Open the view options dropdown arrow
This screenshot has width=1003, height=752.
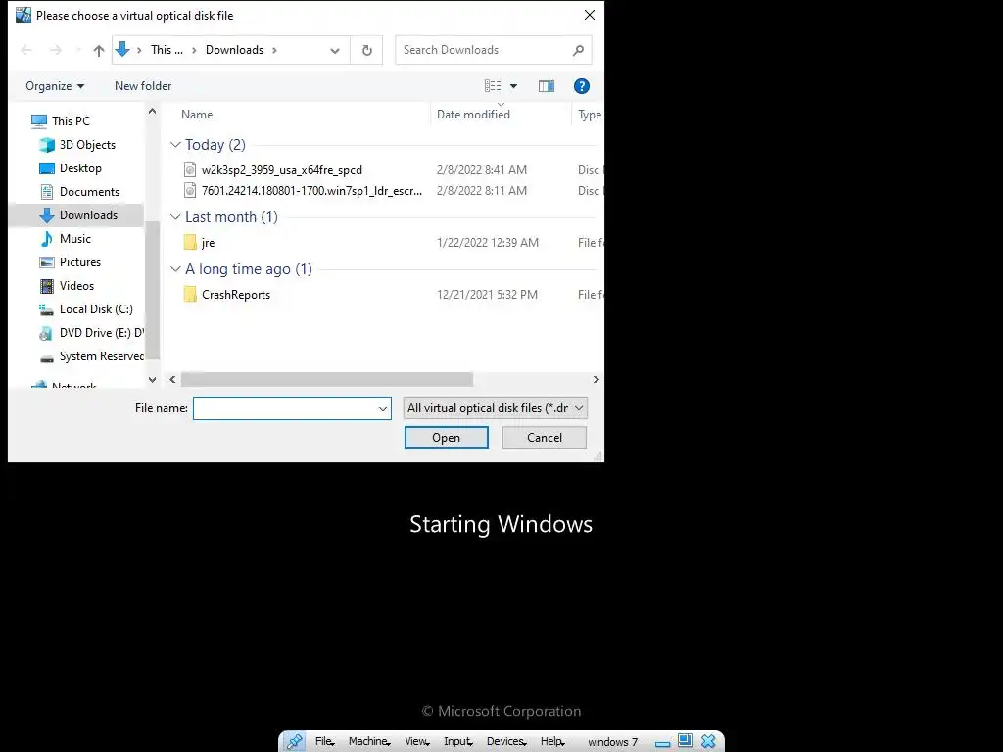click(513, 86)
